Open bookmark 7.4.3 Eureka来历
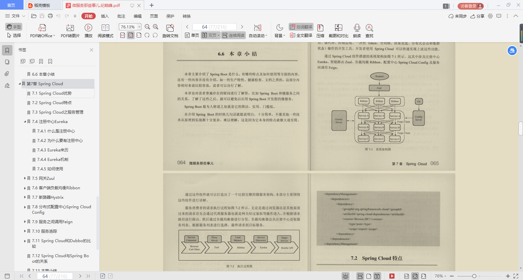Image resolution: width=523 pixels, height=280 pixels. [53, 150]
